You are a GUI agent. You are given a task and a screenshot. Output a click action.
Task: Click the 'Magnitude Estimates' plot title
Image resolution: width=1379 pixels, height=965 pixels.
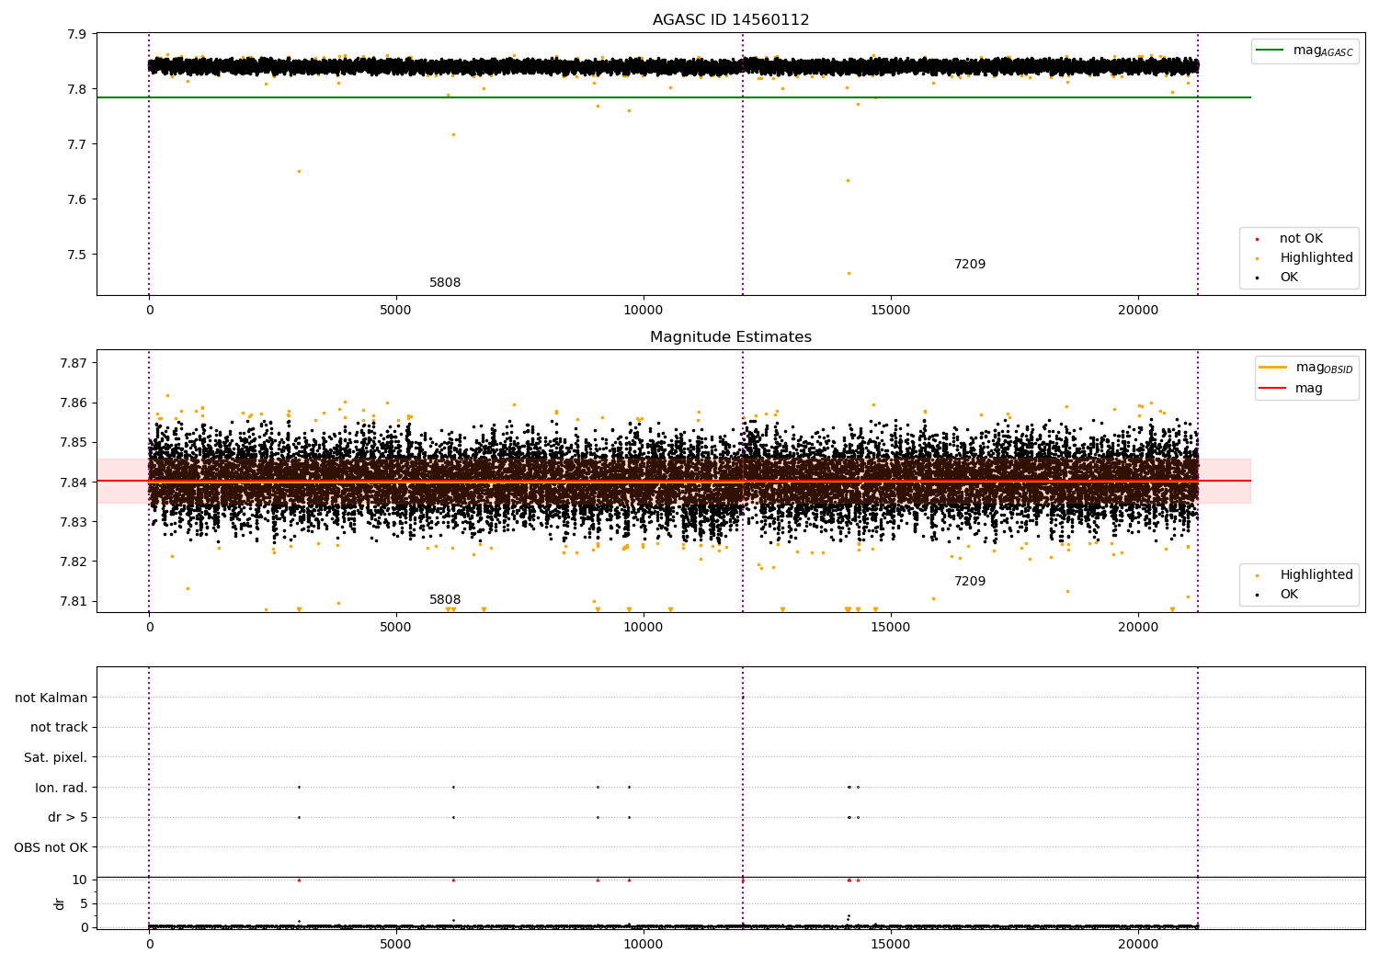(x=731, y=337)
